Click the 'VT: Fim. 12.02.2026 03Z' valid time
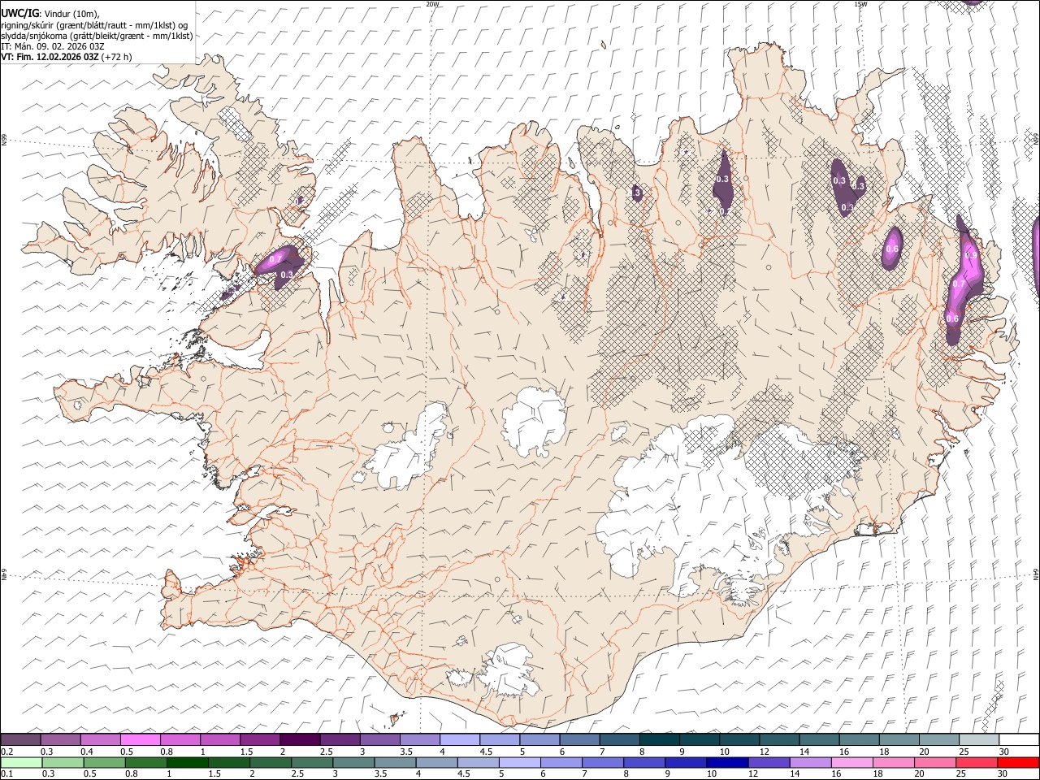The width and height of the screenshot is (1040, 780). pyautogui.click(x=50, y=57)
